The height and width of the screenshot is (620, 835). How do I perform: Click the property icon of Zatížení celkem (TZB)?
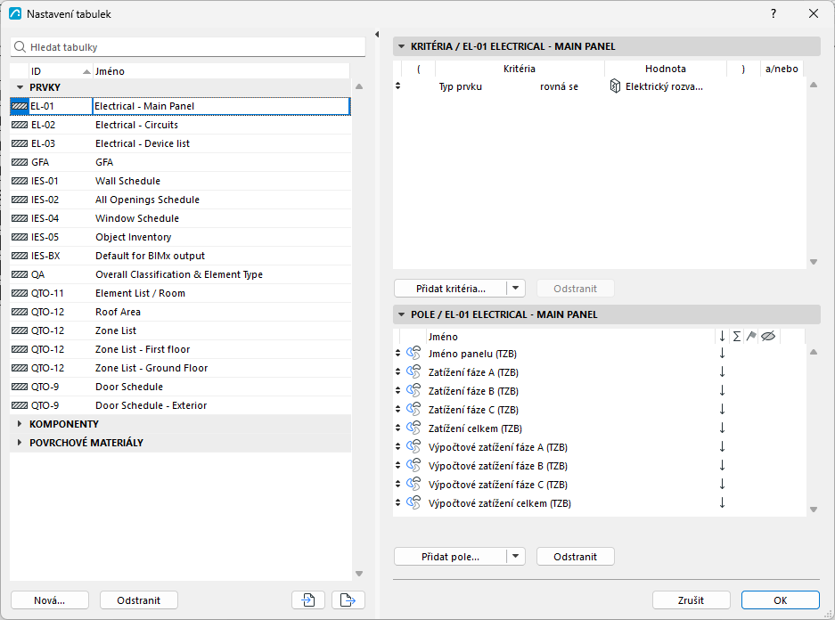[x=413, y=428]
